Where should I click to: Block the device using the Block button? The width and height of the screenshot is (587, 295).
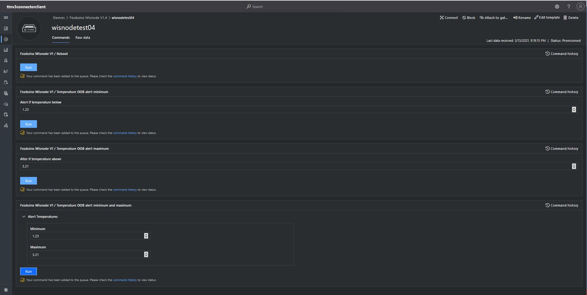[x=469, y=18]
